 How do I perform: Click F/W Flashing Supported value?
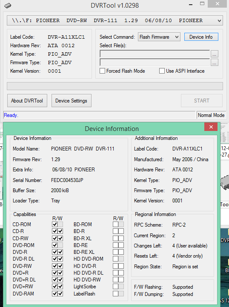183,287
